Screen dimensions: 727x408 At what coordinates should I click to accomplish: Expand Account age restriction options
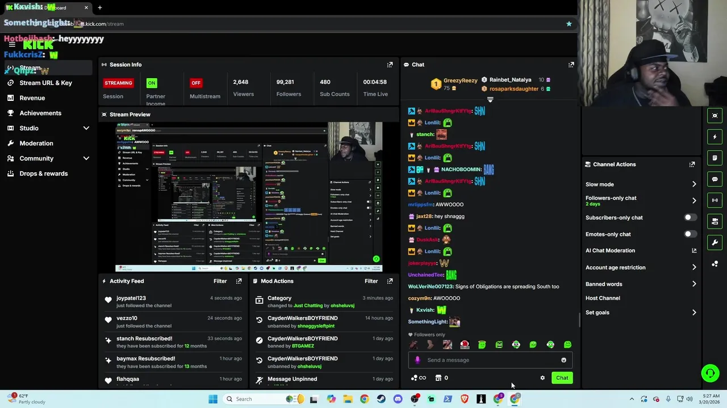coord(694,267)
